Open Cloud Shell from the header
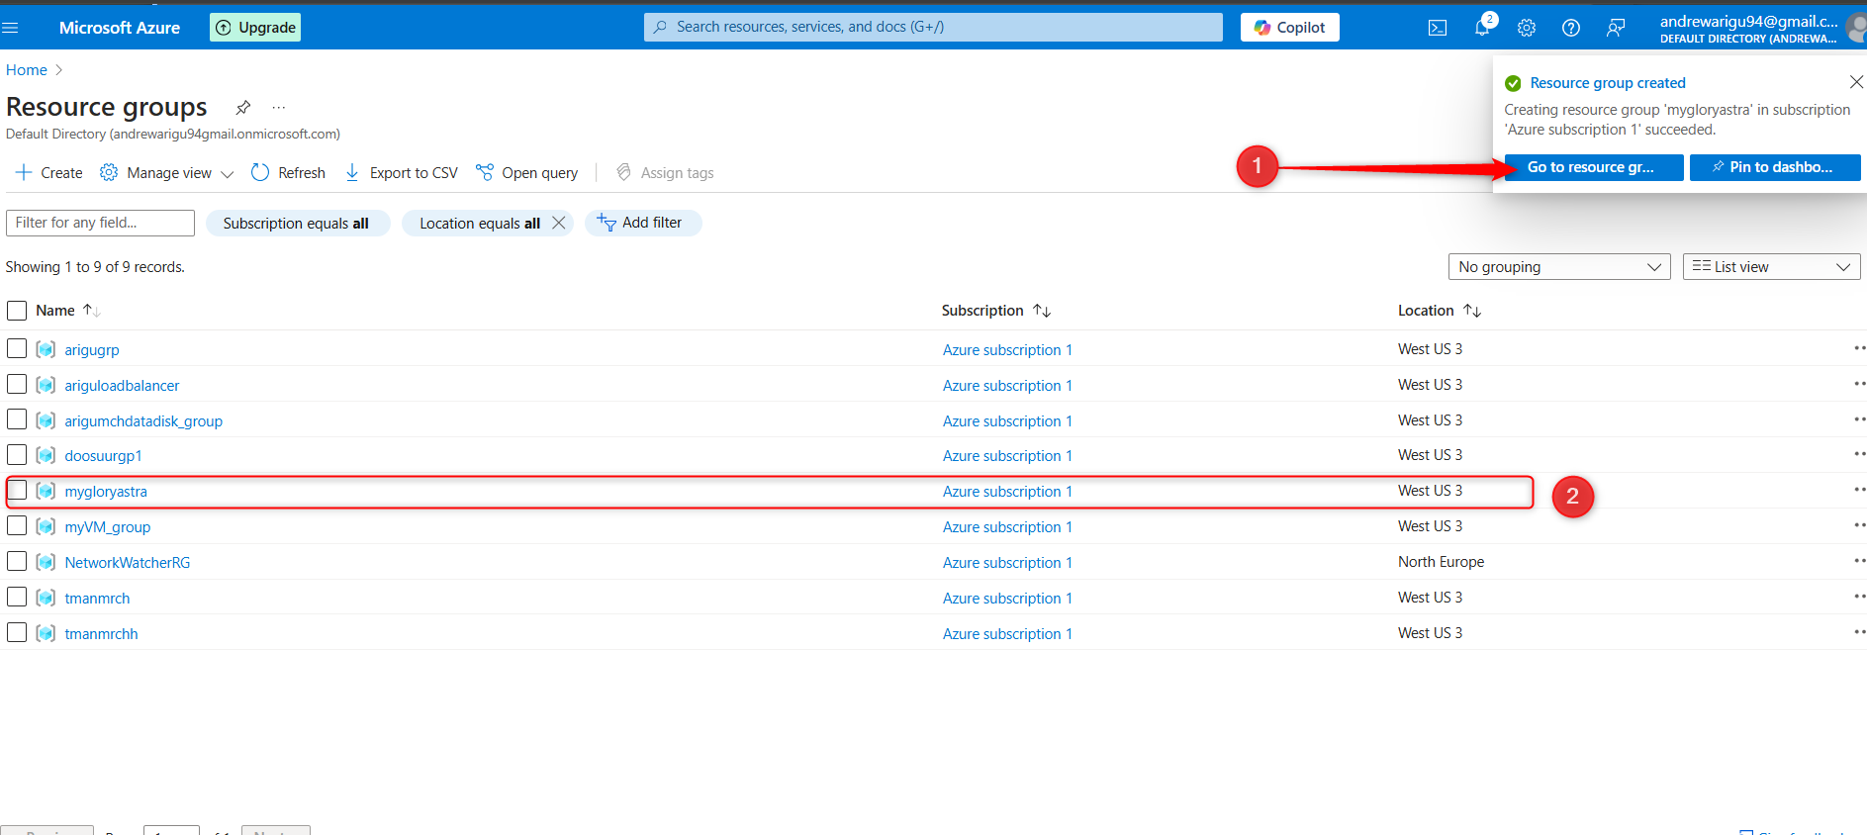1867x835 pixels. pos(1437,28)
